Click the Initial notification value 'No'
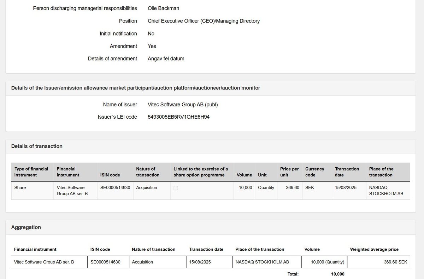424x279 pixels. click(x=151, y=33)
